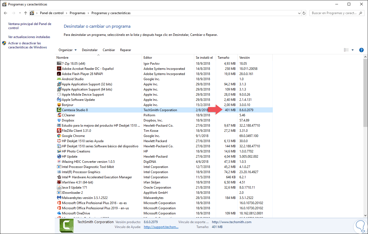The height and width of the screenshot is (234, 368).
Task: Click the scrollbar down arrow
Action: coord(366,215)
